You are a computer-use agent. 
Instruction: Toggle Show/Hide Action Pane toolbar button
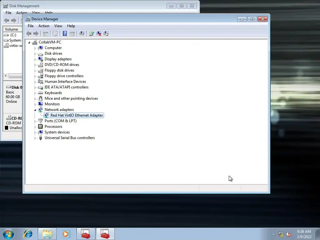tap(72, 34)
